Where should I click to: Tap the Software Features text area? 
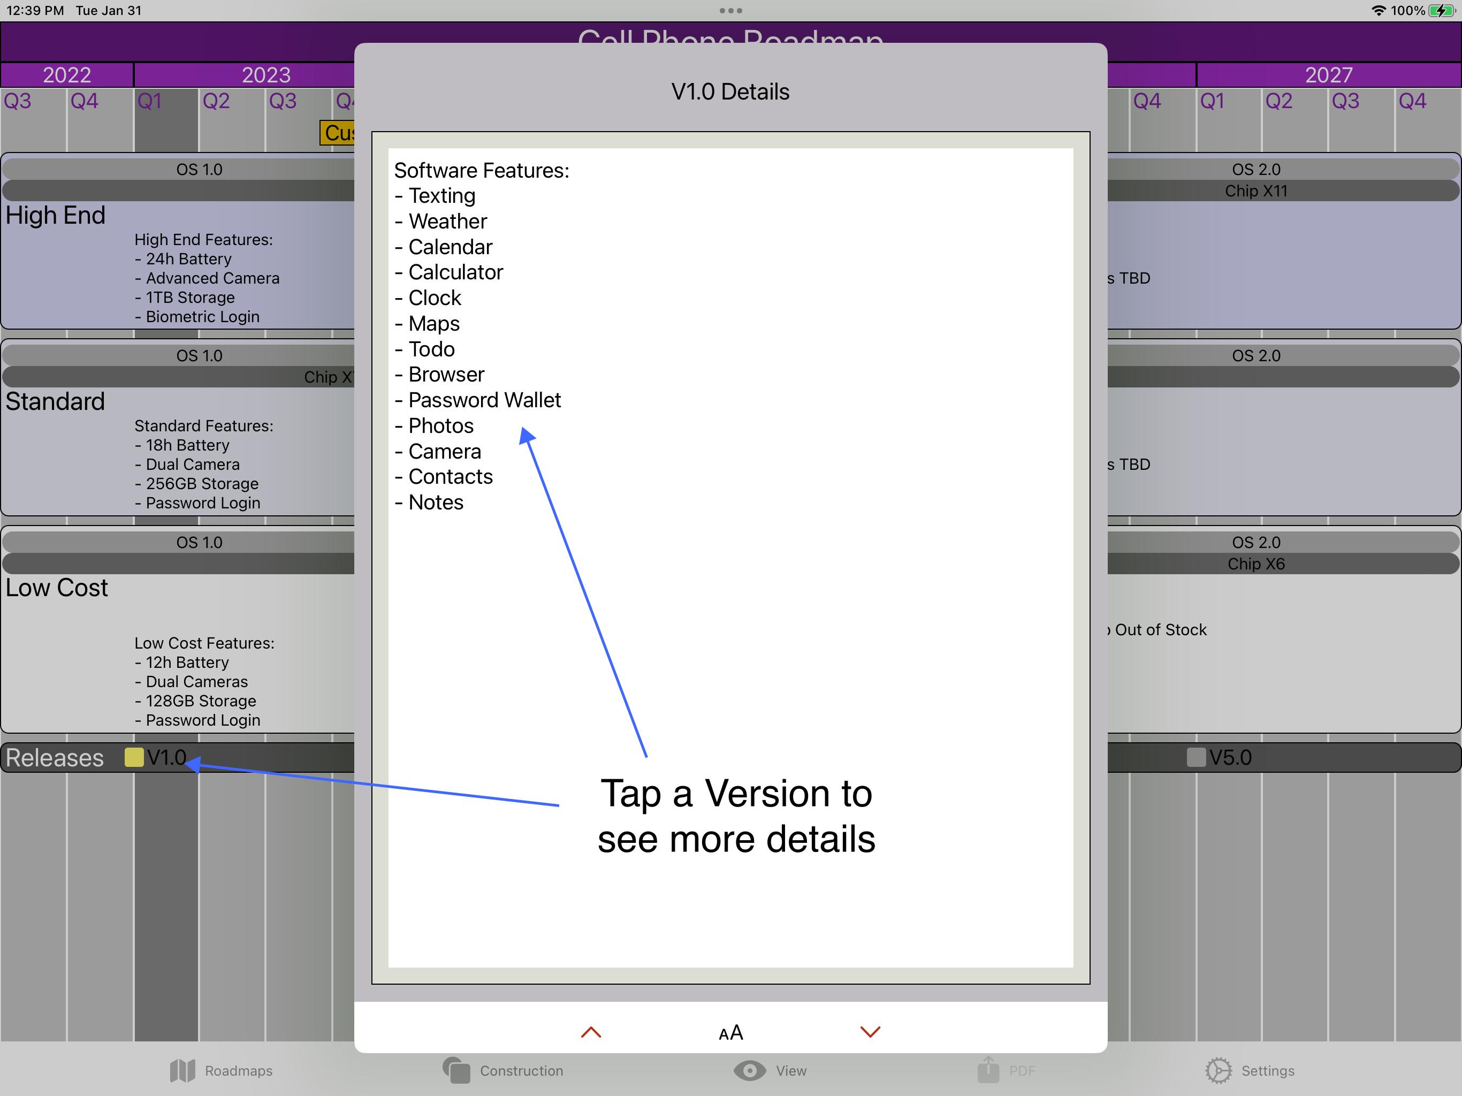[x=730, y=557]
